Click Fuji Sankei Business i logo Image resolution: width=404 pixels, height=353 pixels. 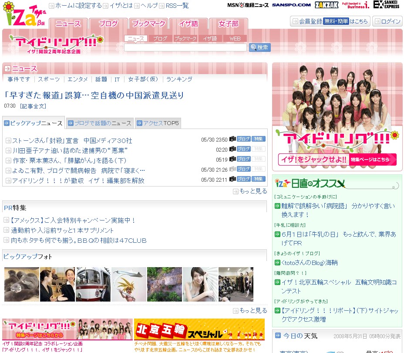click(356, 5)
